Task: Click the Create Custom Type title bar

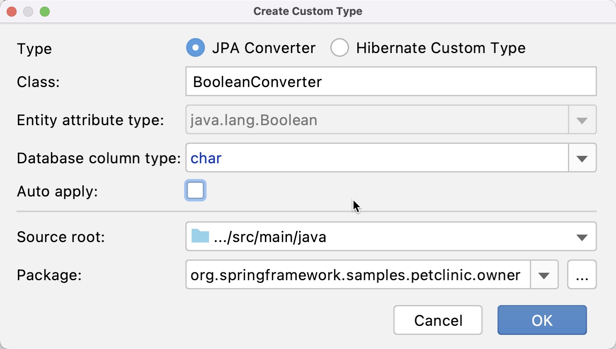Action: coord(308,11)
